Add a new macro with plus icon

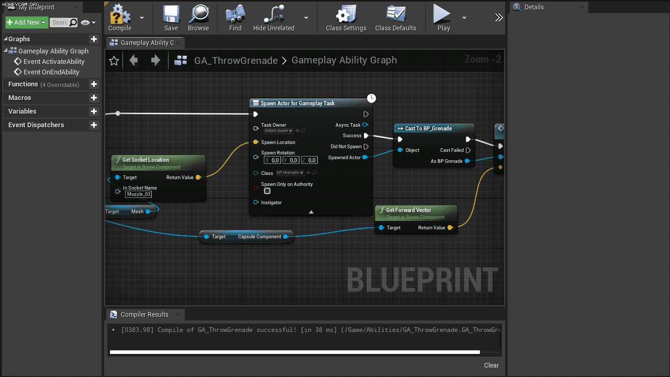(94, 98)
